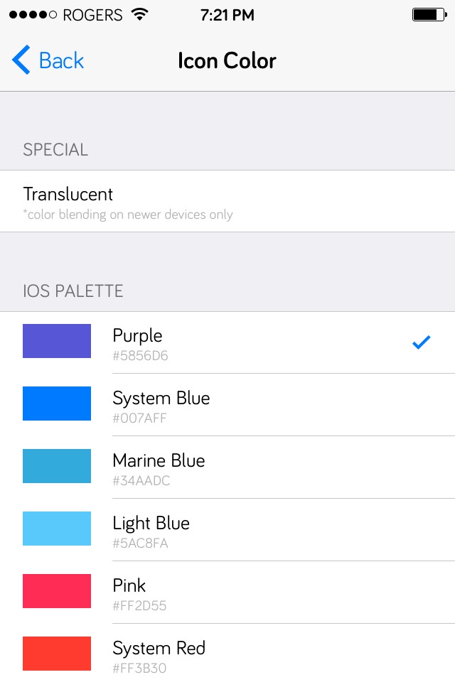Click the Marine Blue color swatch
The width and height of the screenshot is (455, 682).
[57, 466]
